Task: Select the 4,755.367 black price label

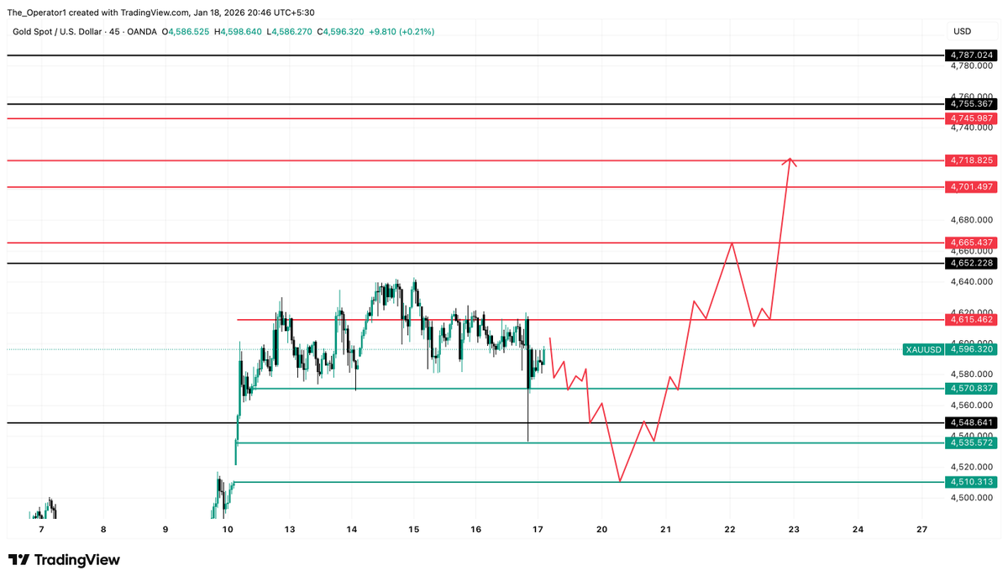Action: point(972,104)
